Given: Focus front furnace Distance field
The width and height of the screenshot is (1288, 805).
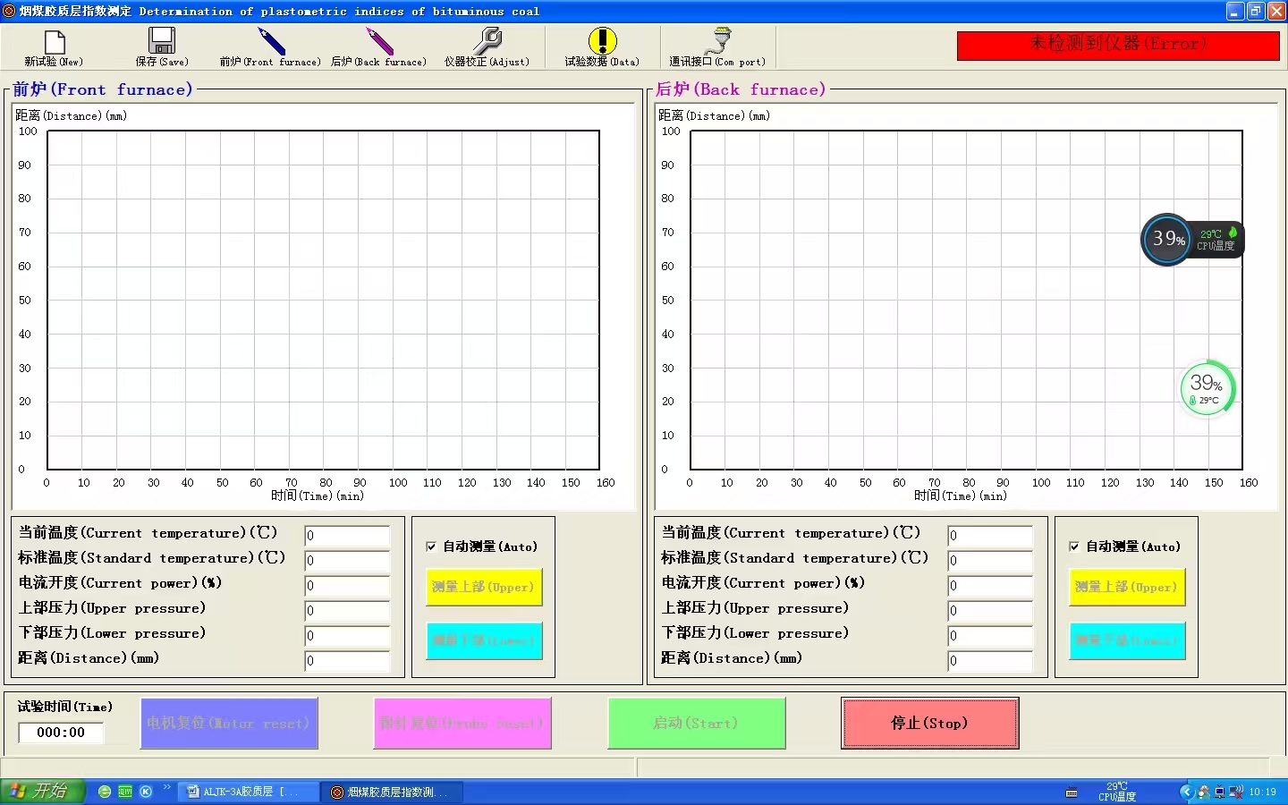Looking at the screenshot, I should (347, 661).
